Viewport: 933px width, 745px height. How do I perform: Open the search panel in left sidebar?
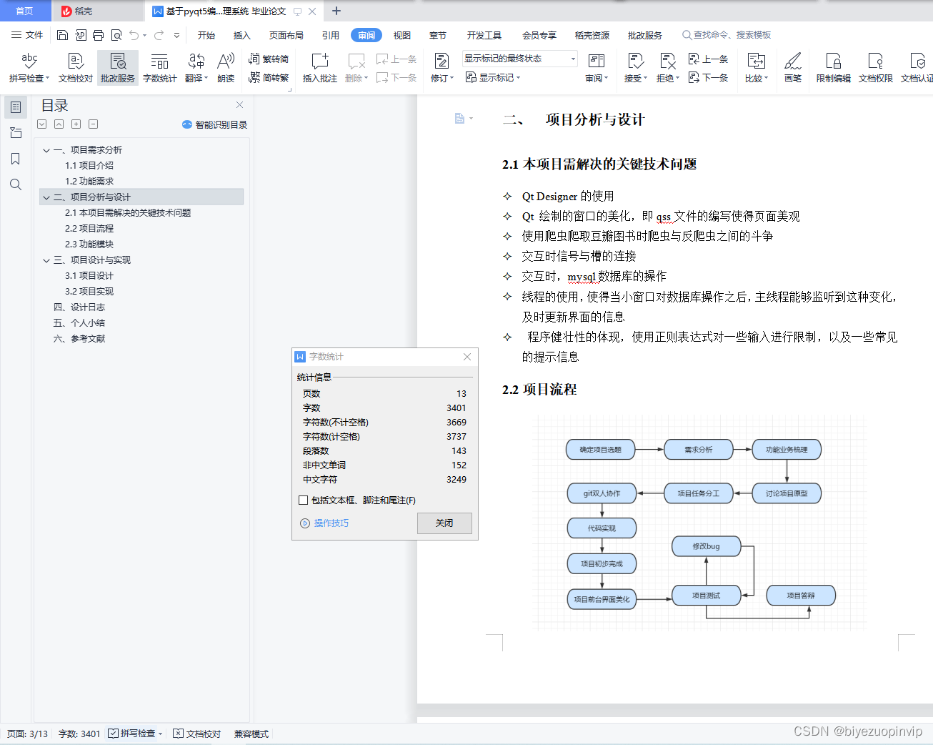[x=15, y=184]
